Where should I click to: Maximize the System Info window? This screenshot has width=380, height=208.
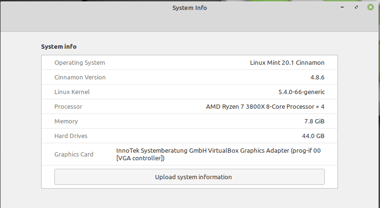[x=356, y=7]
